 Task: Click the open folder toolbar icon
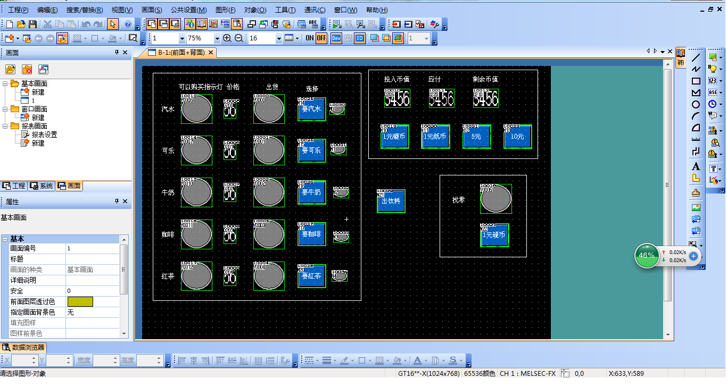[x=21, y=24]
